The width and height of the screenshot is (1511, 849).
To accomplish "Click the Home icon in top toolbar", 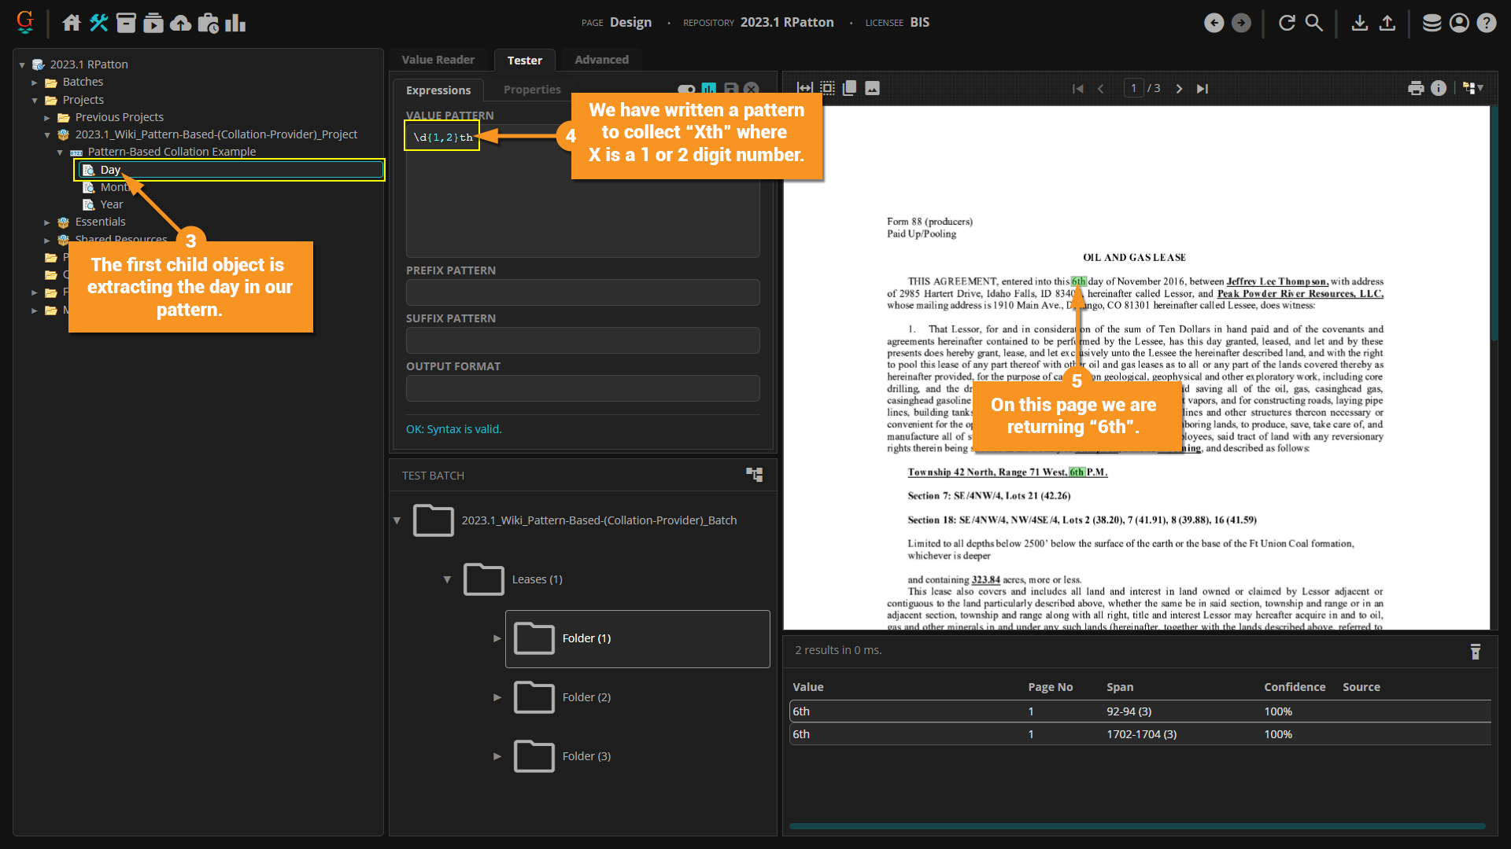I will pyautogui.click(x=72, y=23).
